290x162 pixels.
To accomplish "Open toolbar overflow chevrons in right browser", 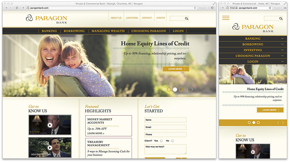I will [285, 8].
